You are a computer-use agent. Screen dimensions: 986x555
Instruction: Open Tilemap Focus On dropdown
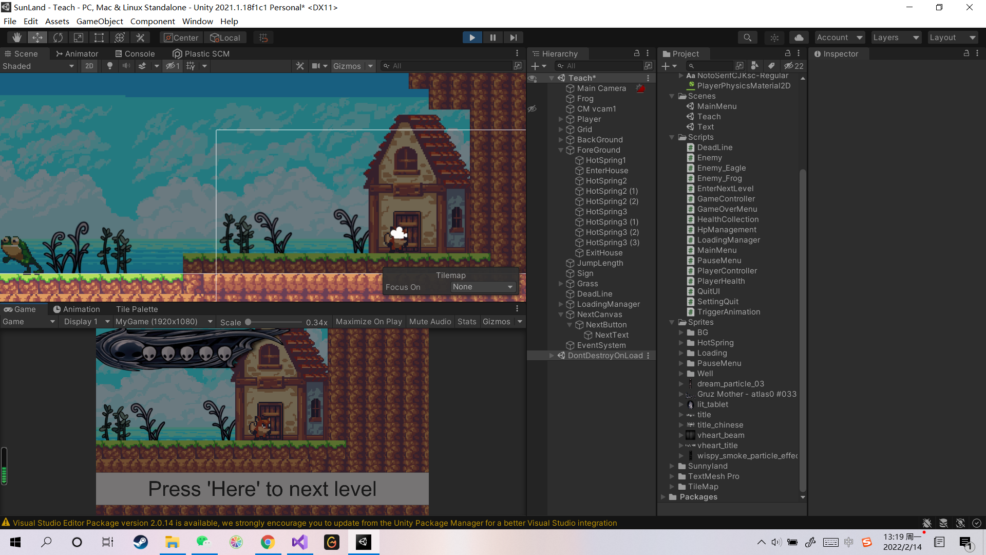tap(482, 287)
